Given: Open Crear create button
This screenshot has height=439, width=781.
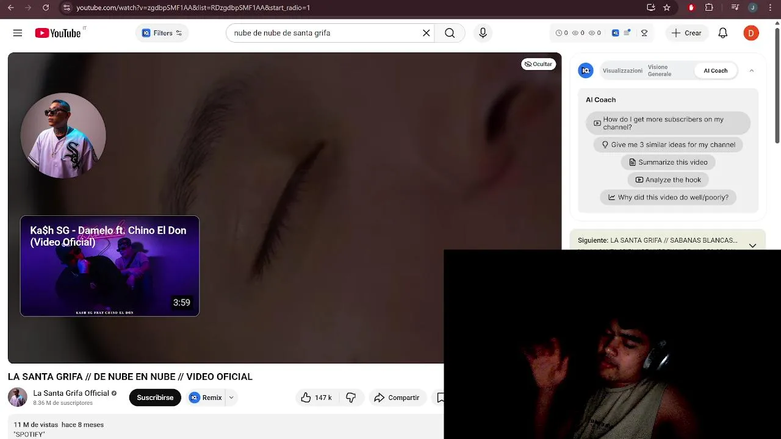Looking at the screenshot, I should [686, 33].
